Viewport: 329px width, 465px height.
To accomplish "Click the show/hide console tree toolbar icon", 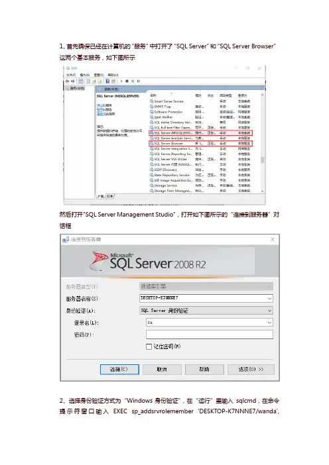I will click(81, 81).
